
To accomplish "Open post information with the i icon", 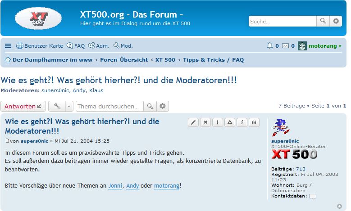I will [x=242, y=122].
